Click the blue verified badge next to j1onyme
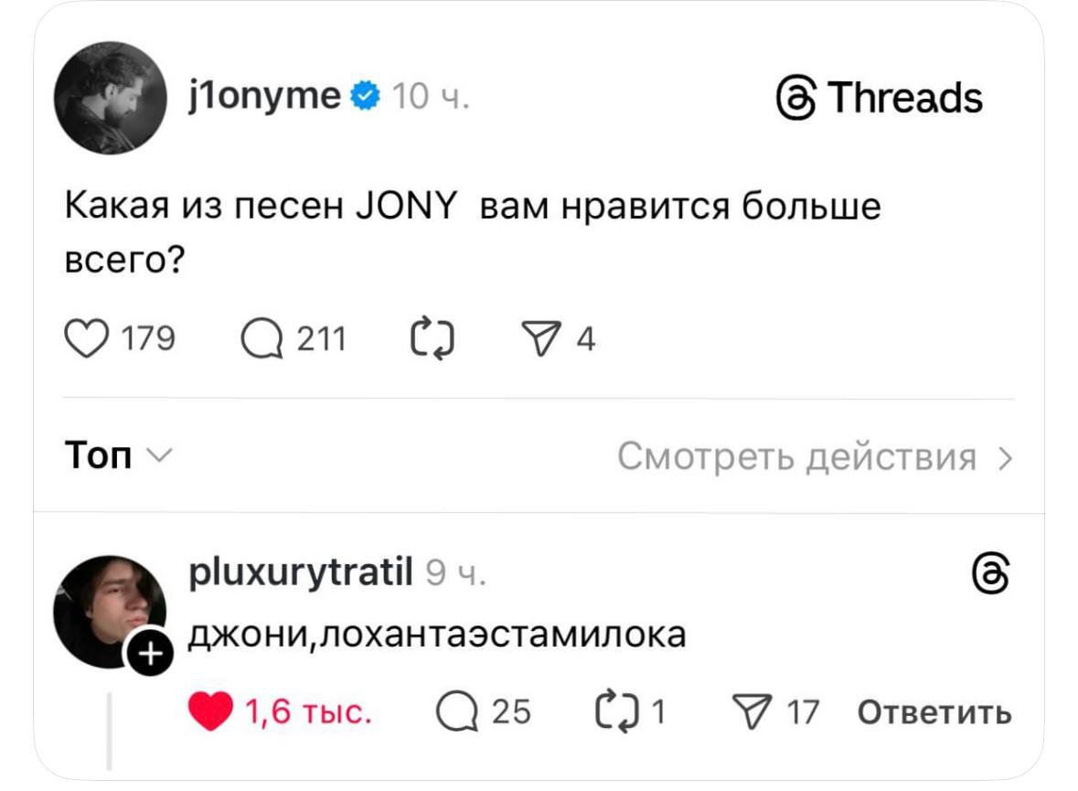Viewport: 1078px width, 791px height. click(365, 94)
